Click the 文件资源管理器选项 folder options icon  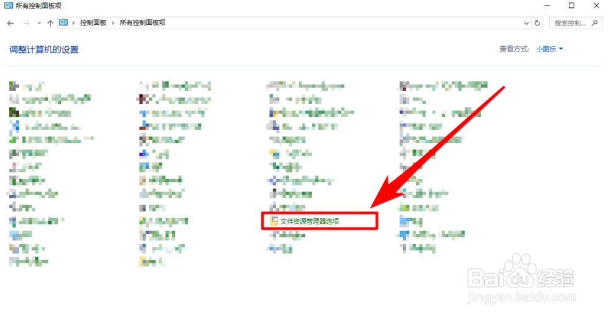click(x=274, y=221)
